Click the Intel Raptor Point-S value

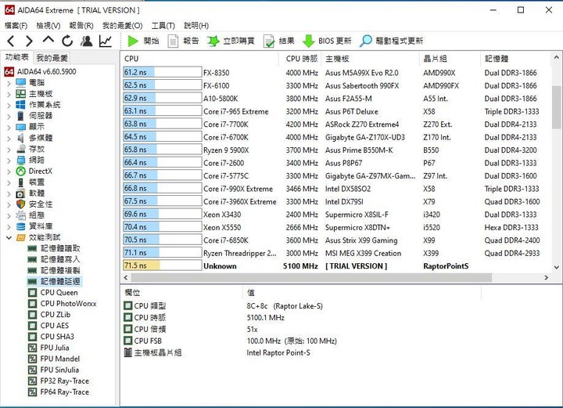click(278, 353)
